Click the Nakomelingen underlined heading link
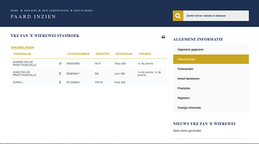Viewport: 259px width, 144px height. (22, 47)
